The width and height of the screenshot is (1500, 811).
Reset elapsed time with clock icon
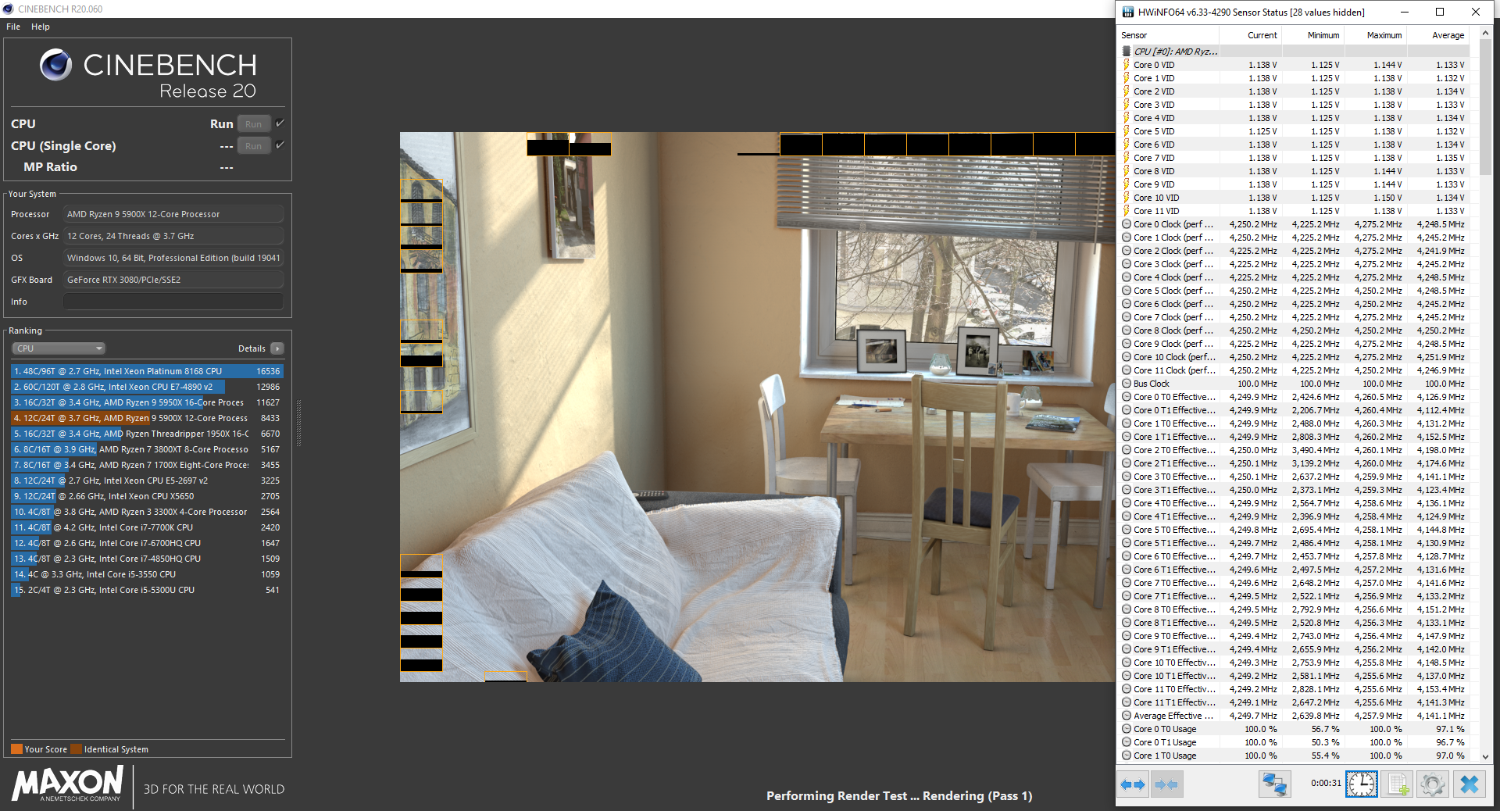[1362, 784]
